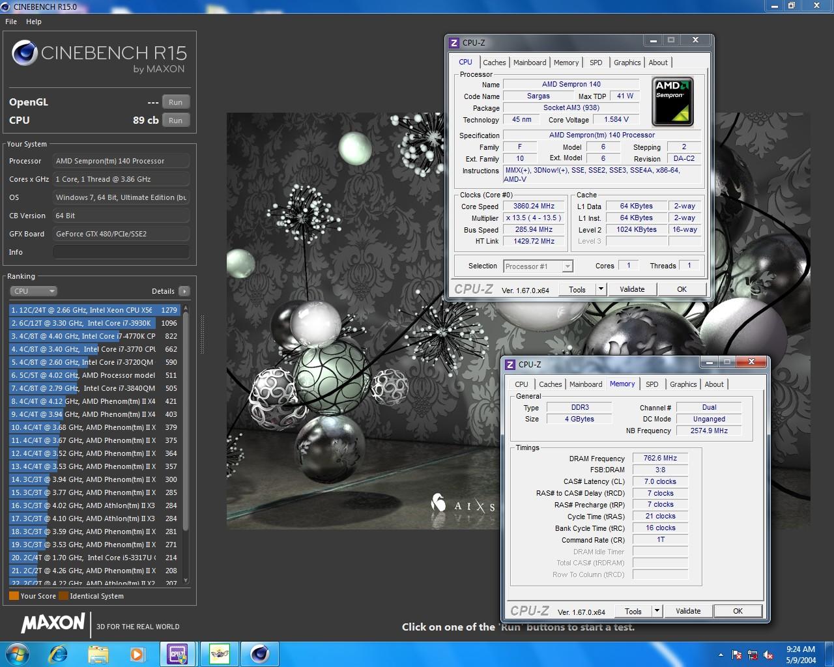The height and width of the screenshot is (667, 834).
Task: Launch Internet Explorer from taskbar
Action: point(58,654)
